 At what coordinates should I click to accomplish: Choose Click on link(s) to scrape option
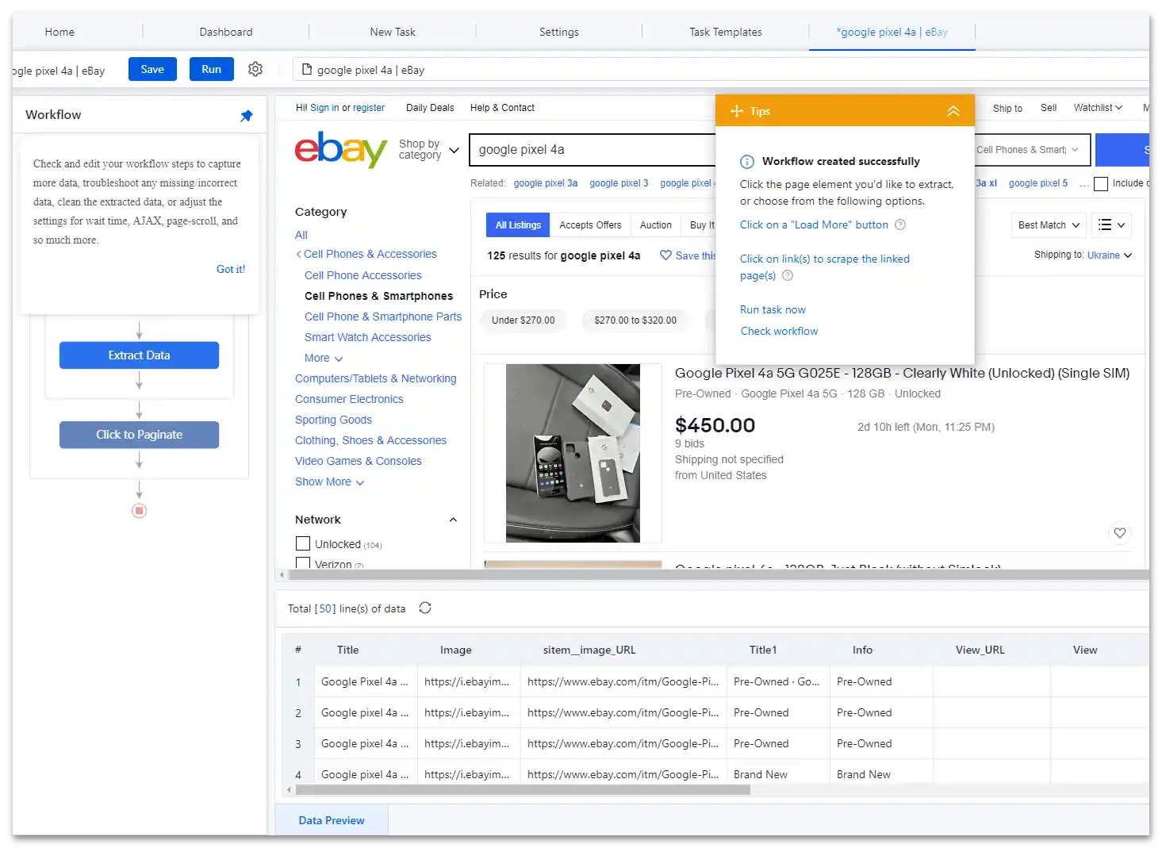825,267
